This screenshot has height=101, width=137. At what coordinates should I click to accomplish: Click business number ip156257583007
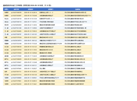pyautogui.click(x=16, y=16)
